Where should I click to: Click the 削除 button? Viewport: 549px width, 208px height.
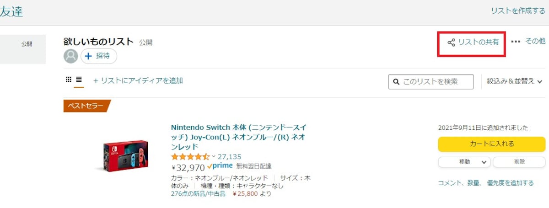click(519, 162)
